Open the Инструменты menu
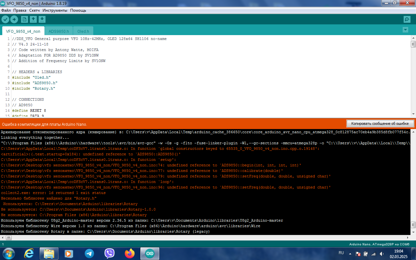Image resolution: width=416 pixels, height=260 pixels. pos(55,10)
